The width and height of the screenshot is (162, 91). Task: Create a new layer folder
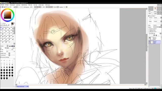click(x=154, y=33)
